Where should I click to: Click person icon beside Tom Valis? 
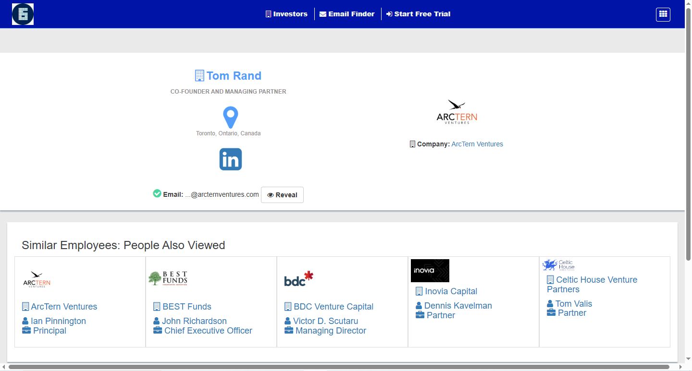tap(550, 304)
